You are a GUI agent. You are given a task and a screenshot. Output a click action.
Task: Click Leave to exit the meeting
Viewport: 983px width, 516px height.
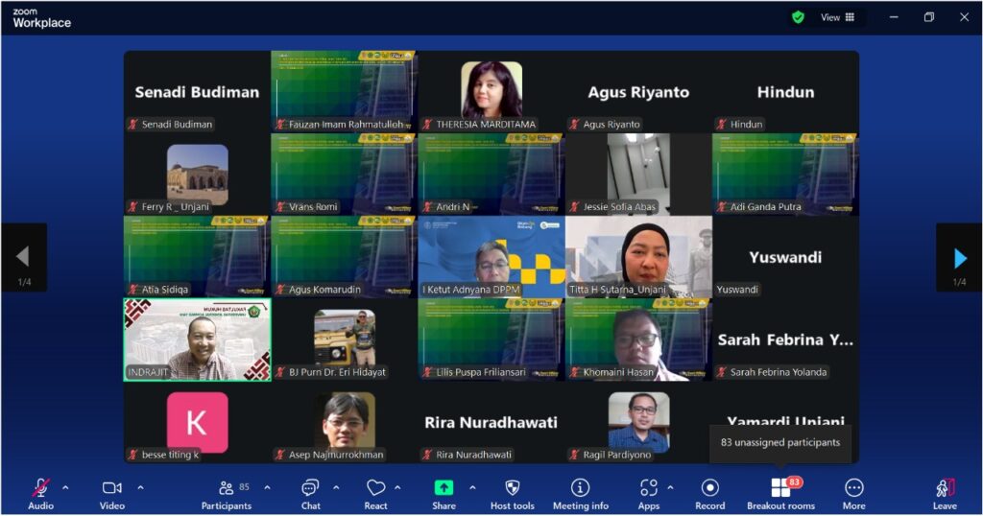pyautogui.click(x=945, y=493)
